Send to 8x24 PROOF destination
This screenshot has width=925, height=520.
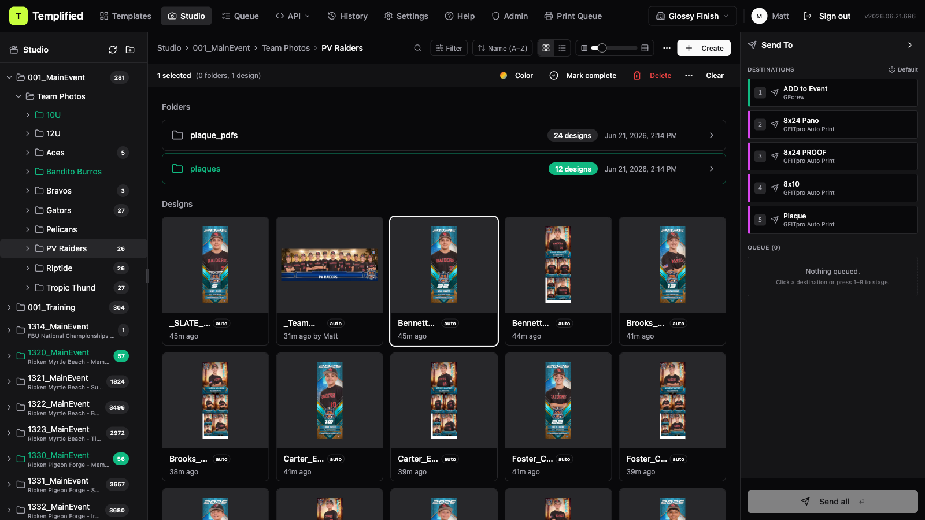pyautogui.click(x=832, y=156)
